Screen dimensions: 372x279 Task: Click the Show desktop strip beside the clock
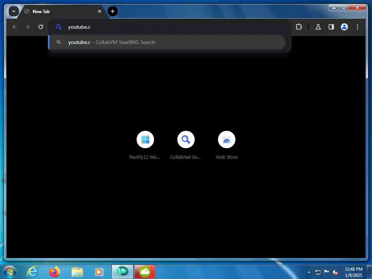369,272
